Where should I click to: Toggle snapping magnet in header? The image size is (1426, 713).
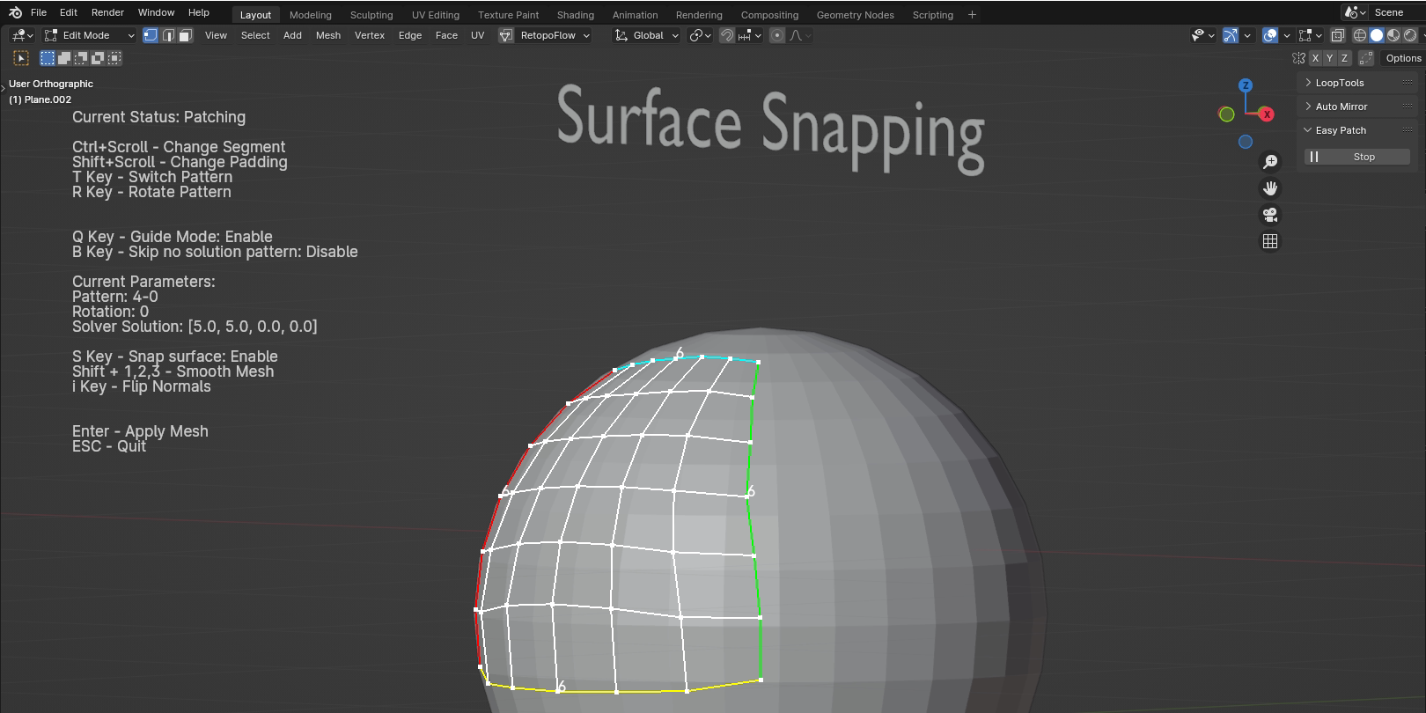727,35
